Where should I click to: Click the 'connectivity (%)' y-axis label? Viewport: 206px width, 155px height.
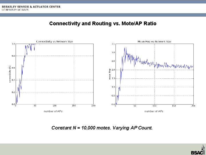tap(10, 74)
